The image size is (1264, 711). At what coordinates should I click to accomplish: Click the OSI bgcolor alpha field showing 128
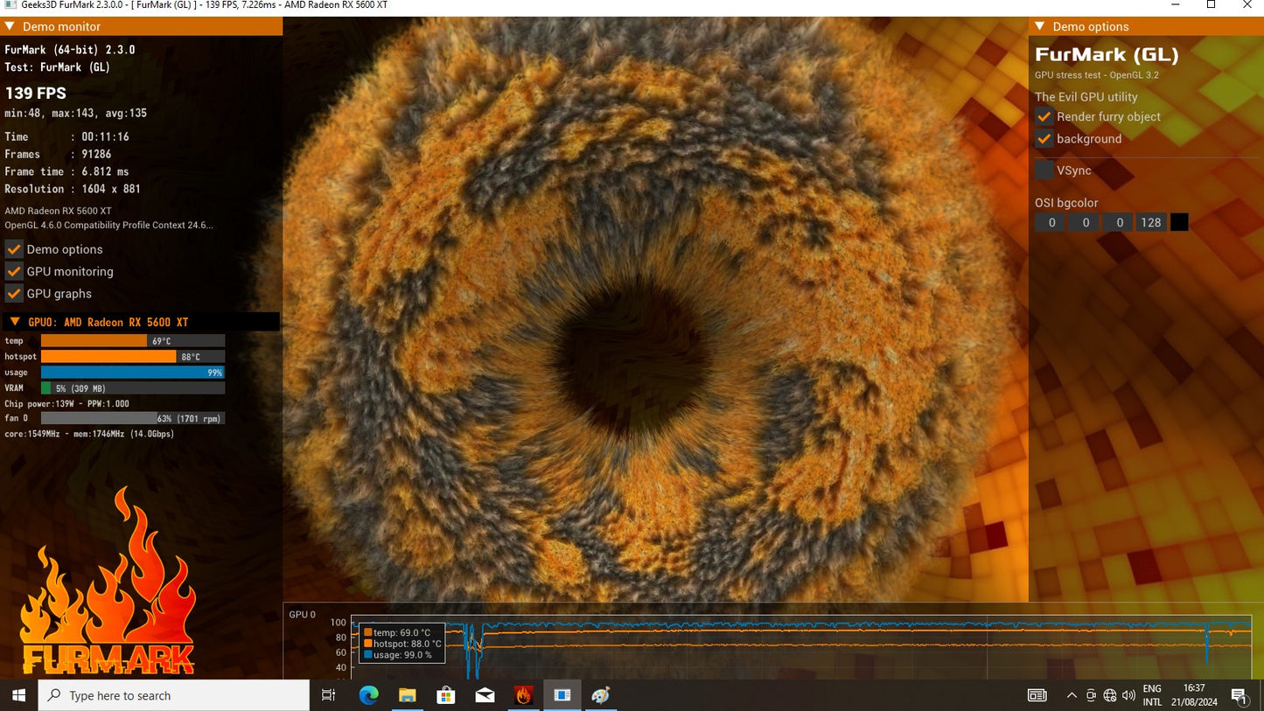coord(1150,222)
